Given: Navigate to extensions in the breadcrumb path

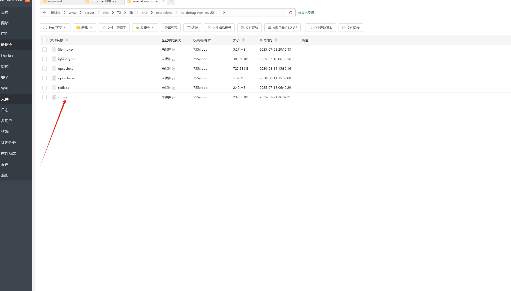Looking at the screenshot, I should pyautogui.click(x=164, y=12).
